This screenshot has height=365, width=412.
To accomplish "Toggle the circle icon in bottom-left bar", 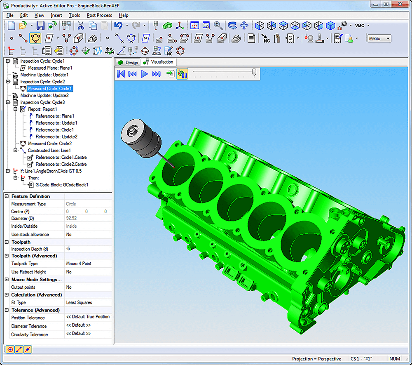I will pos(10,349).
